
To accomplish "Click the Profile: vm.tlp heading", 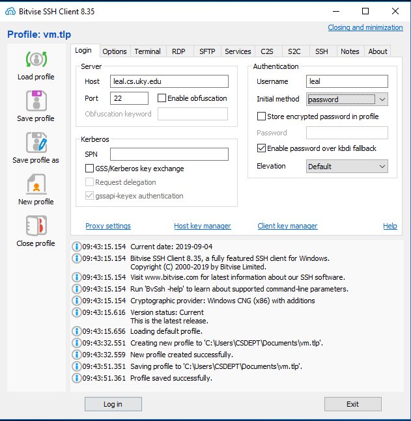I will pyautogui.click(x=39, y=34).
